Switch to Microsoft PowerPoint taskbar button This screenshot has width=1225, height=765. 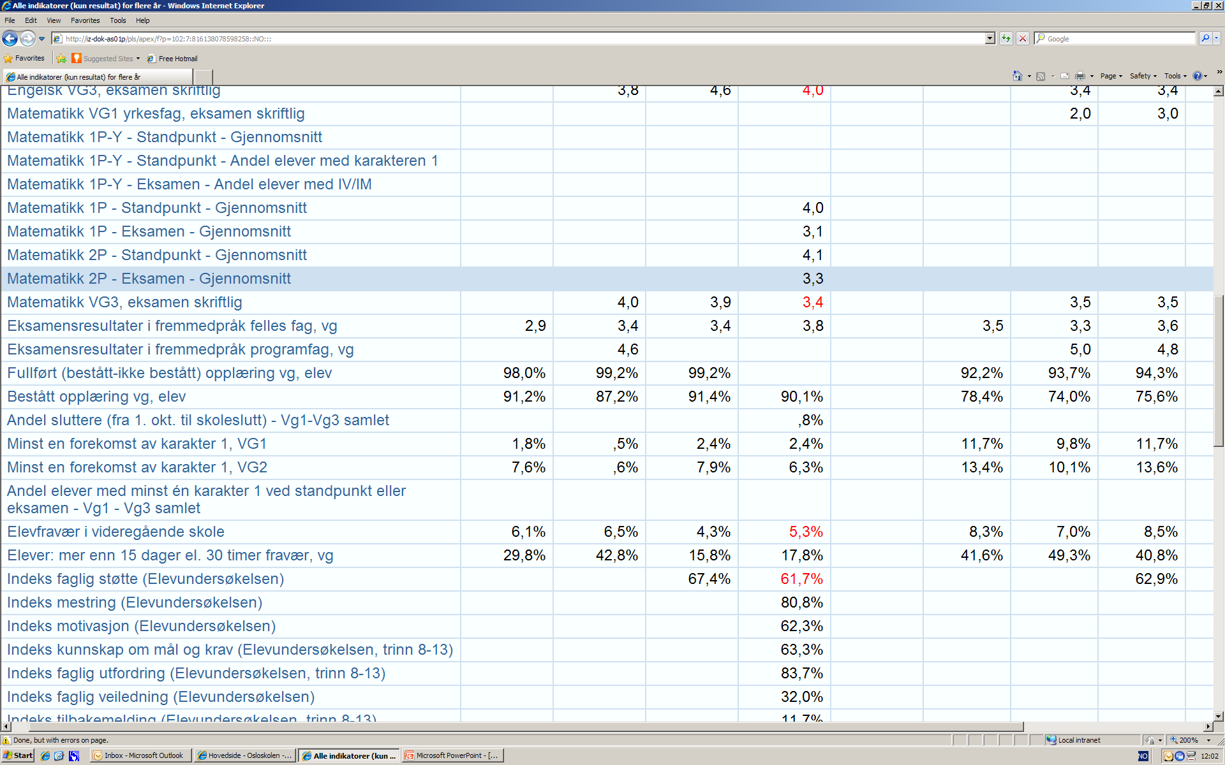(x=452, y=755)
